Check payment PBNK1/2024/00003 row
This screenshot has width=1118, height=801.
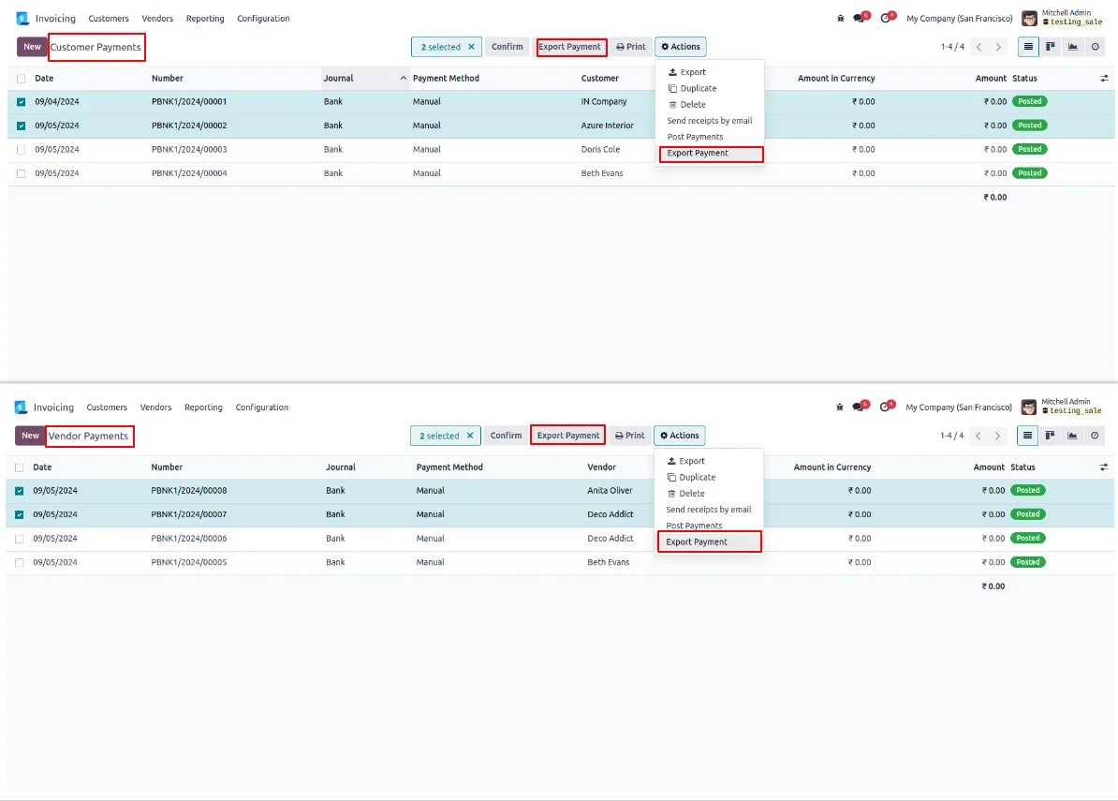coord(22,150)
